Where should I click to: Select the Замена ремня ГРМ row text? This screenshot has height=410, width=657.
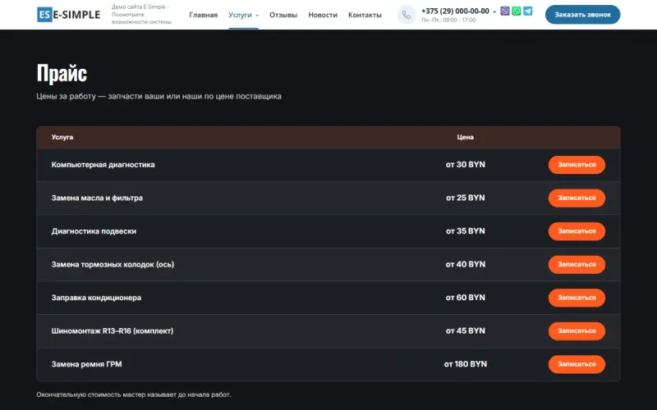(x=87, y=364)
